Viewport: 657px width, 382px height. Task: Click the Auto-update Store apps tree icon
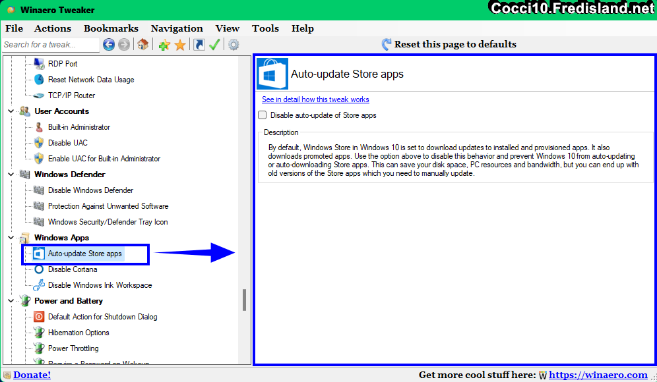39,254
